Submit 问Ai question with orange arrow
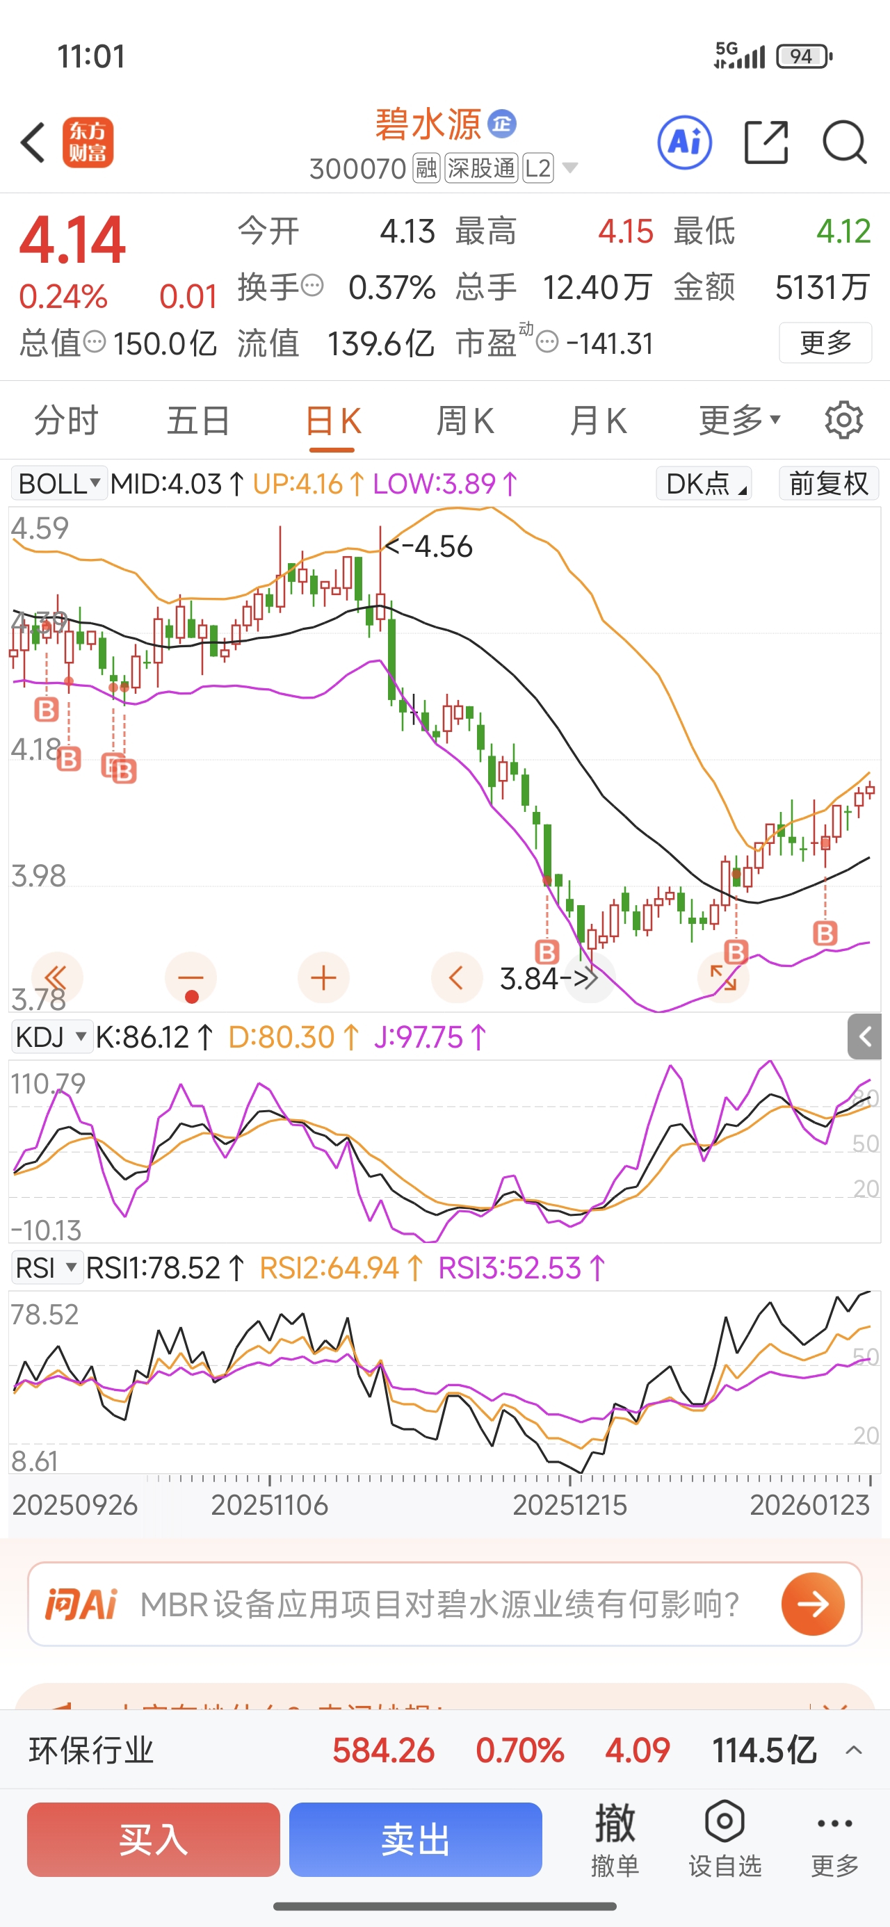This screenshot has height=1927, width=890. [x=813, y=1604]
